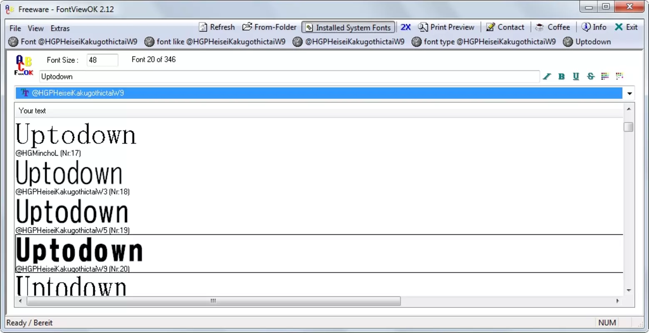Open fonts From-Folder
Screen dimensions: 649x333
pyautogui.click(x=269, y=27)
